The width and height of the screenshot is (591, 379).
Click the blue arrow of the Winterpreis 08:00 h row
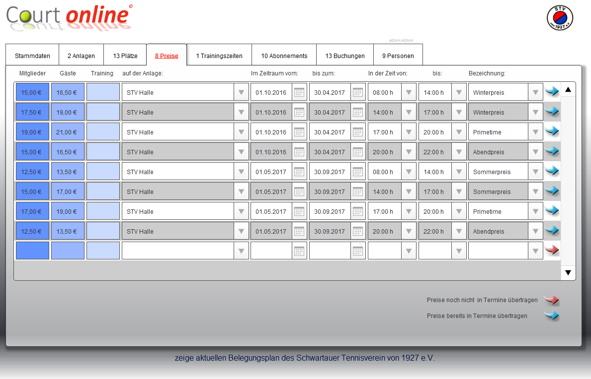[x=552, y=91]
